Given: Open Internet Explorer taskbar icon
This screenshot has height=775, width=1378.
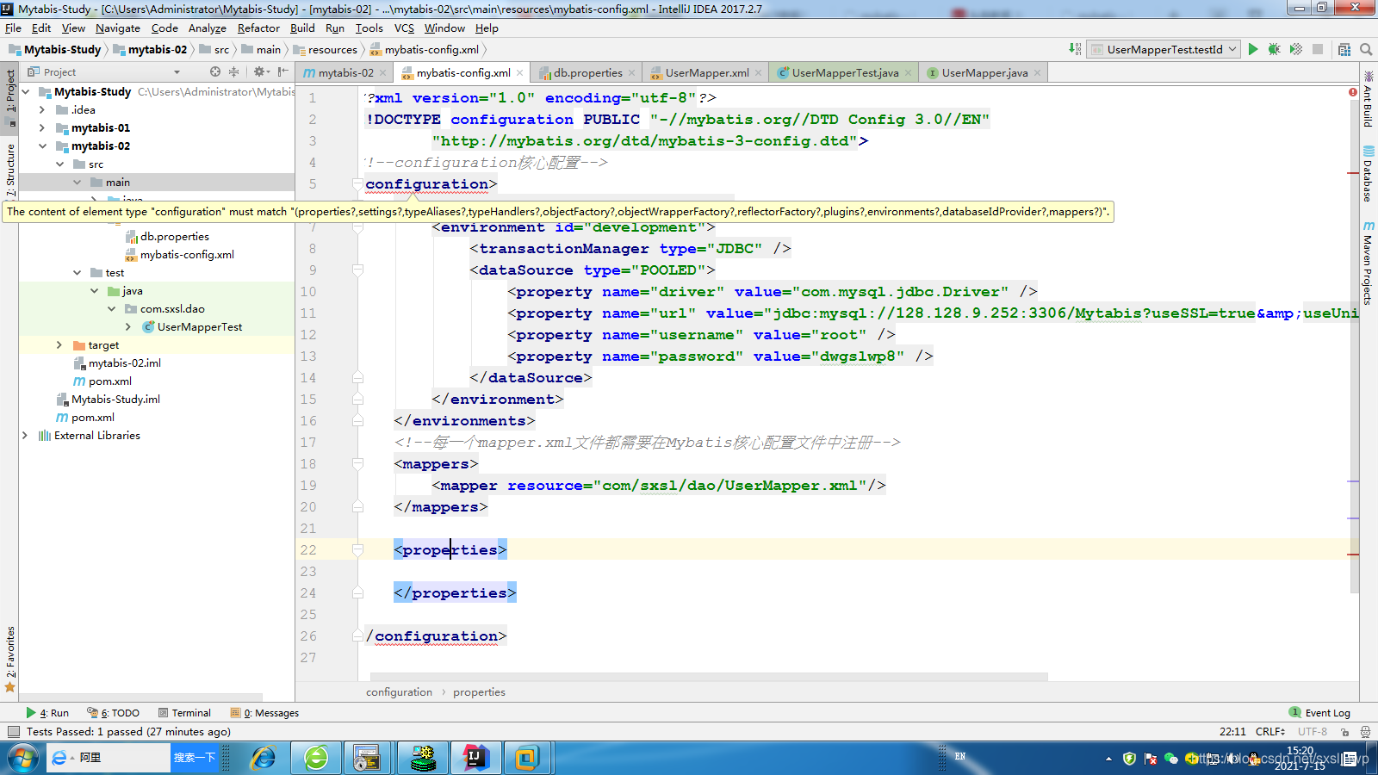Looking at the screenshot, I should click(263, 758).
